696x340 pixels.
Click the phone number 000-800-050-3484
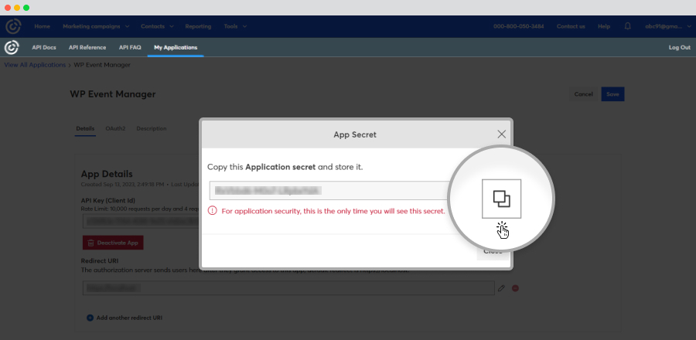point(518,26)
